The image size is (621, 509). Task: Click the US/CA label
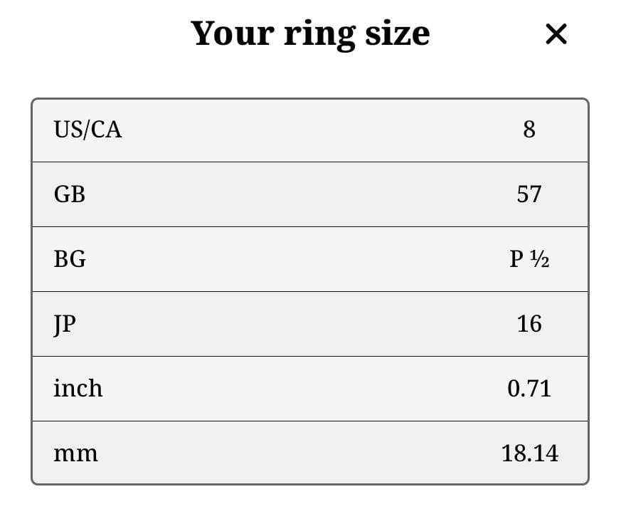(87, 130)
